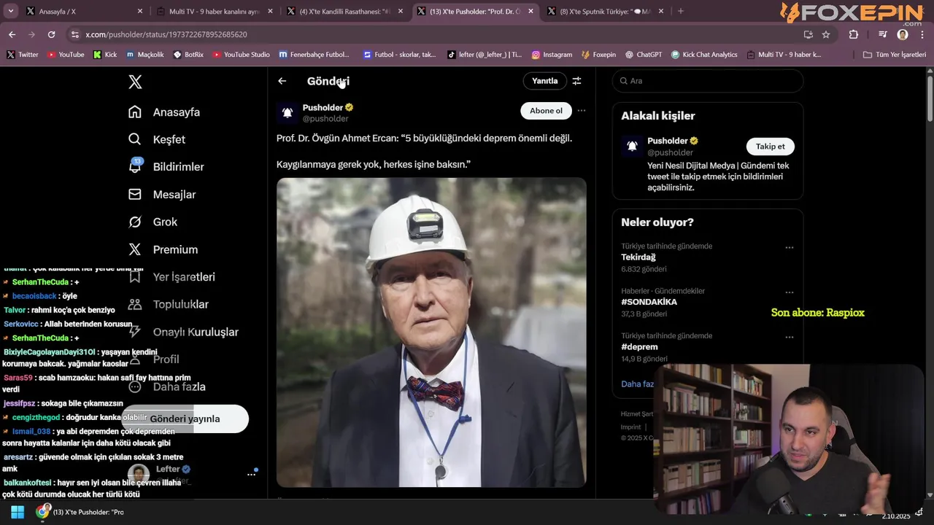
Task: Open BotRix bookmark
Action: [x=188, y=55]
